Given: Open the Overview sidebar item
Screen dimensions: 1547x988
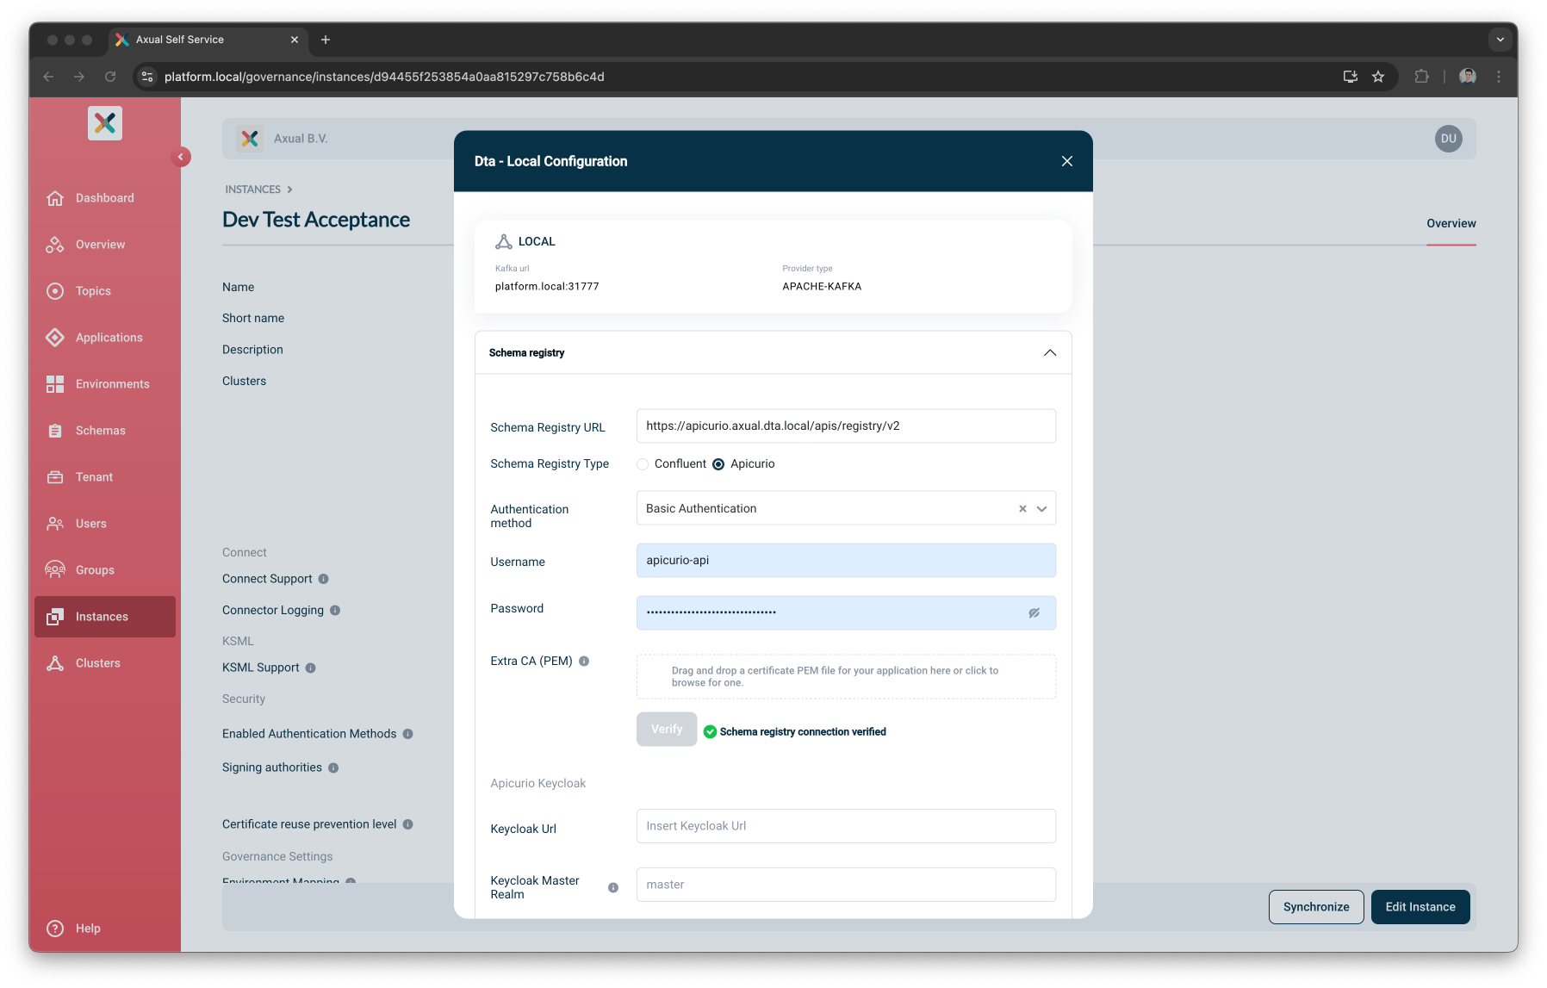Looking at the screenshot, I should pyautogui.click(x=104, y=245).
